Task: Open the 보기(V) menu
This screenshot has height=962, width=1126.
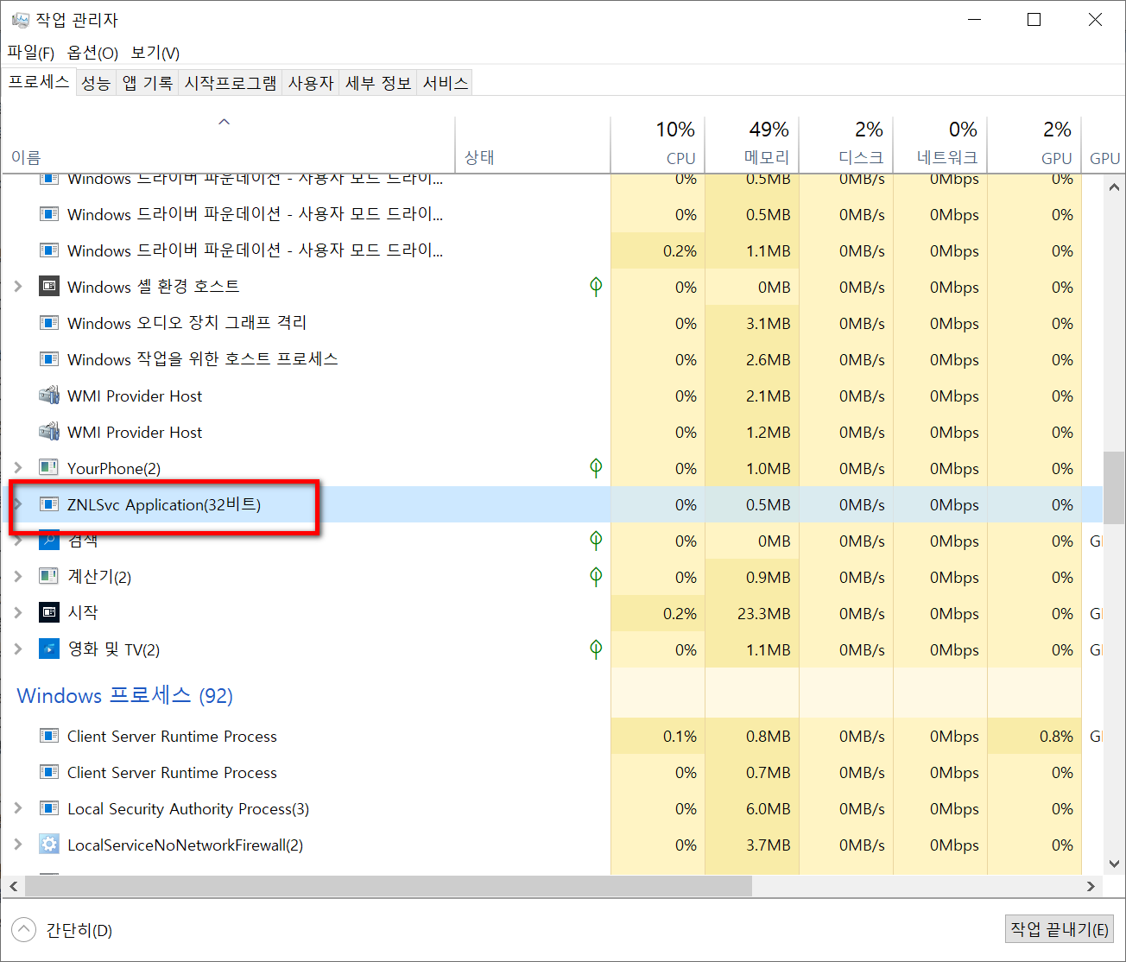Action: pos(155,53)
